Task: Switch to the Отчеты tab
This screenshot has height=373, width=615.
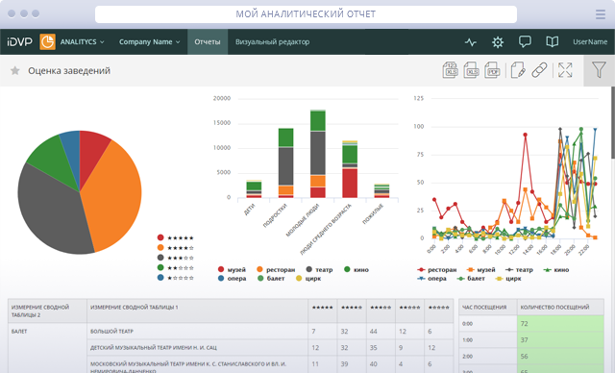Action: coord(208,41)
